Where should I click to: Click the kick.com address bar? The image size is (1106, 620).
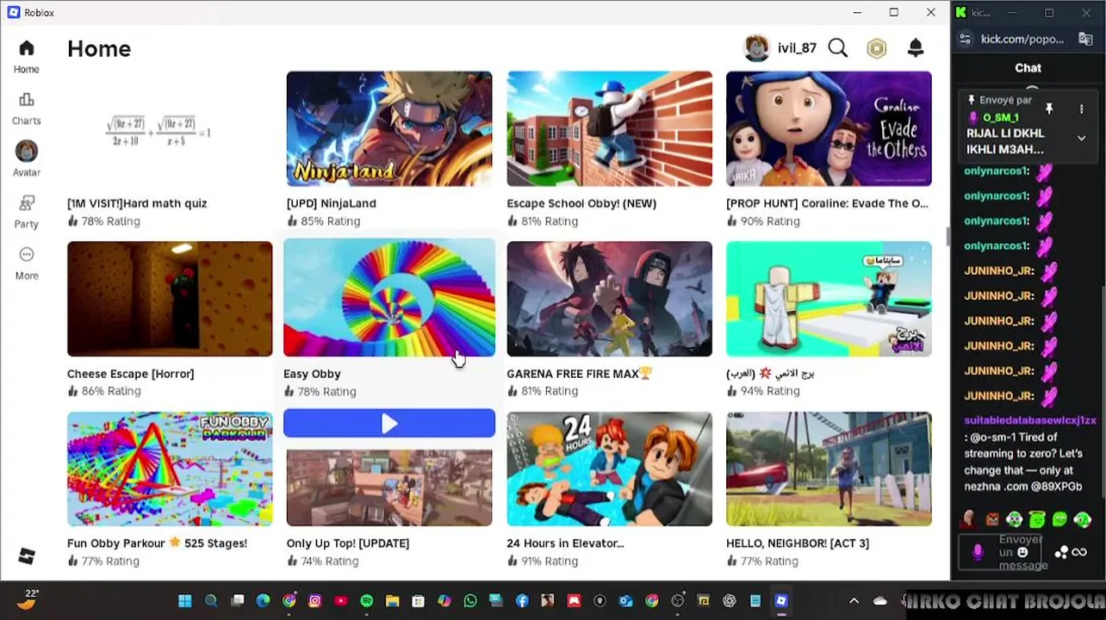click(x=1022, y=39)
